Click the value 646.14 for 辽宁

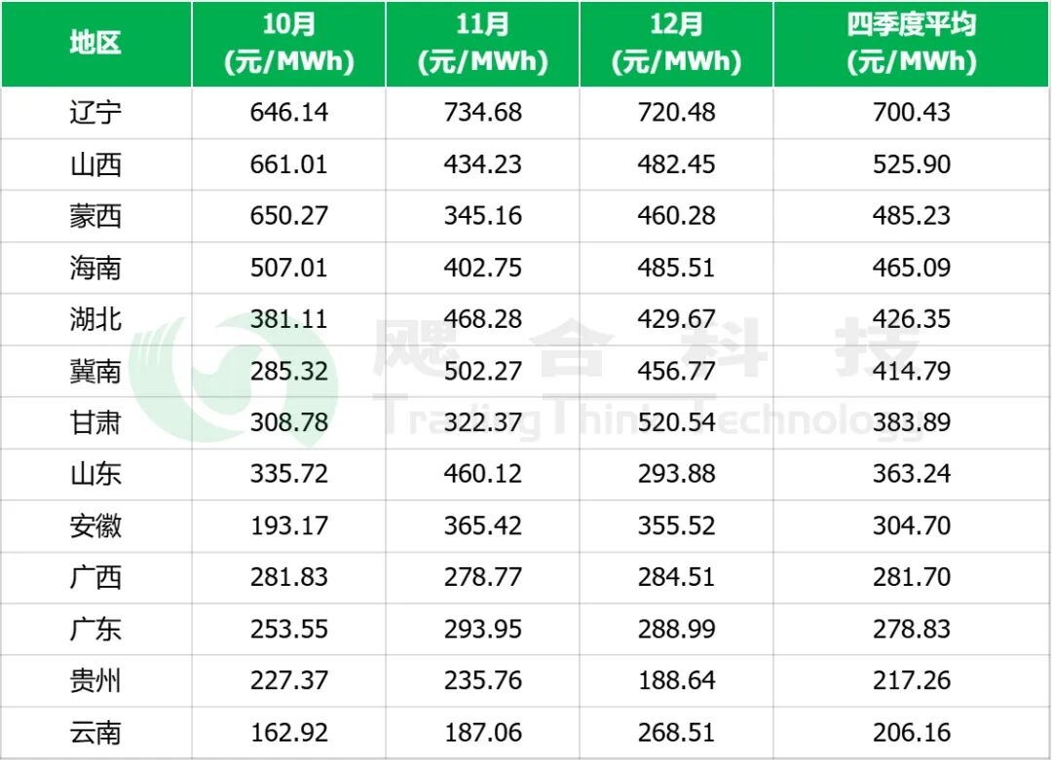(x=289, y=113)
